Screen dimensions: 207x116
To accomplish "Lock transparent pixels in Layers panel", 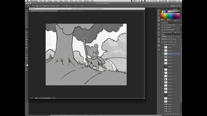I will point(165,42).
